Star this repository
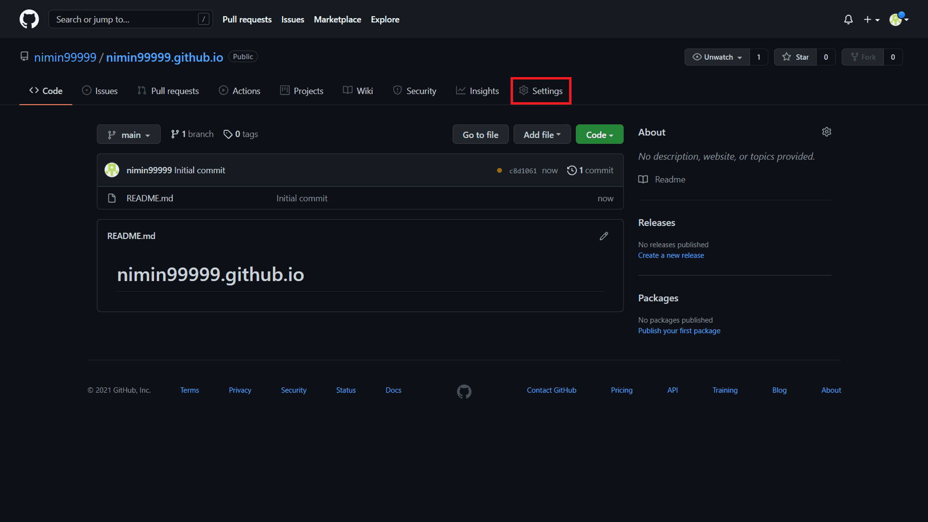The width and height of the screenshot is (928, 522). pos(795,57)
